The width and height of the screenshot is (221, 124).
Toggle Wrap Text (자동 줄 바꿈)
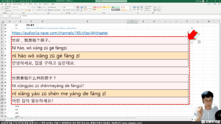[x=52, y=7]
